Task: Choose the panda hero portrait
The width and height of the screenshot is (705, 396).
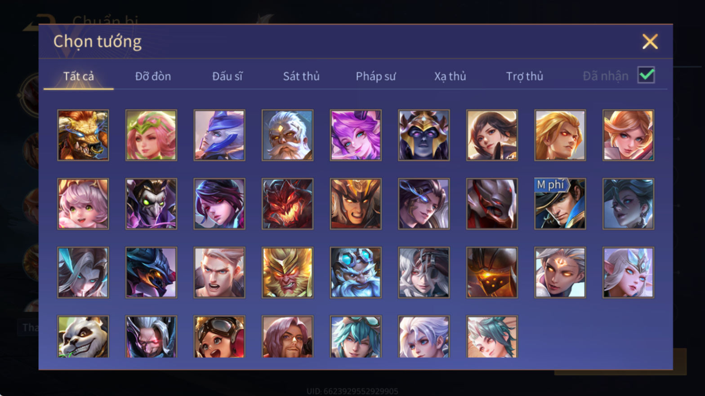Action: pos(83,337)
